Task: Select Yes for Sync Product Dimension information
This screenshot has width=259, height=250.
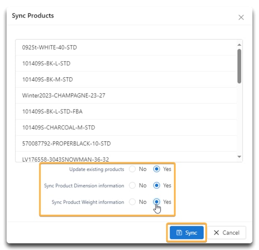Action: point(156,185)
